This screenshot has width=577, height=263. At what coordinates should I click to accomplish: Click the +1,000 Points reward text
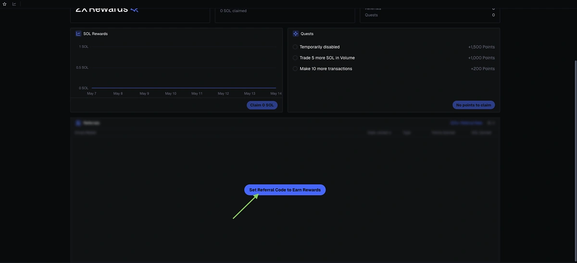tap(481, 58)
